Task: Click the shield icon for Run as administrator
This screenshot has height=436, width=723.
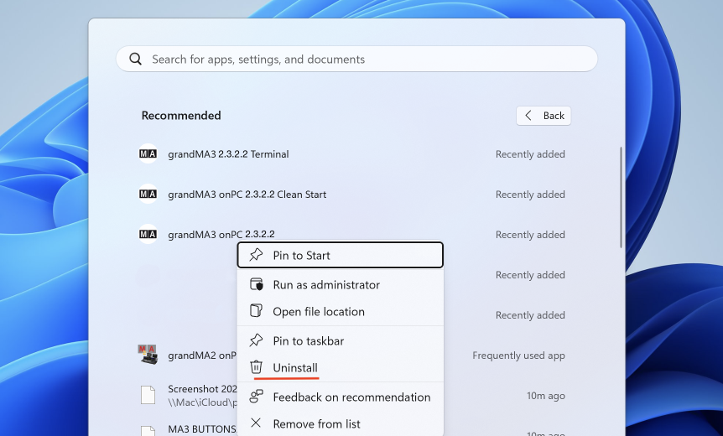Action: click(256, 284)
